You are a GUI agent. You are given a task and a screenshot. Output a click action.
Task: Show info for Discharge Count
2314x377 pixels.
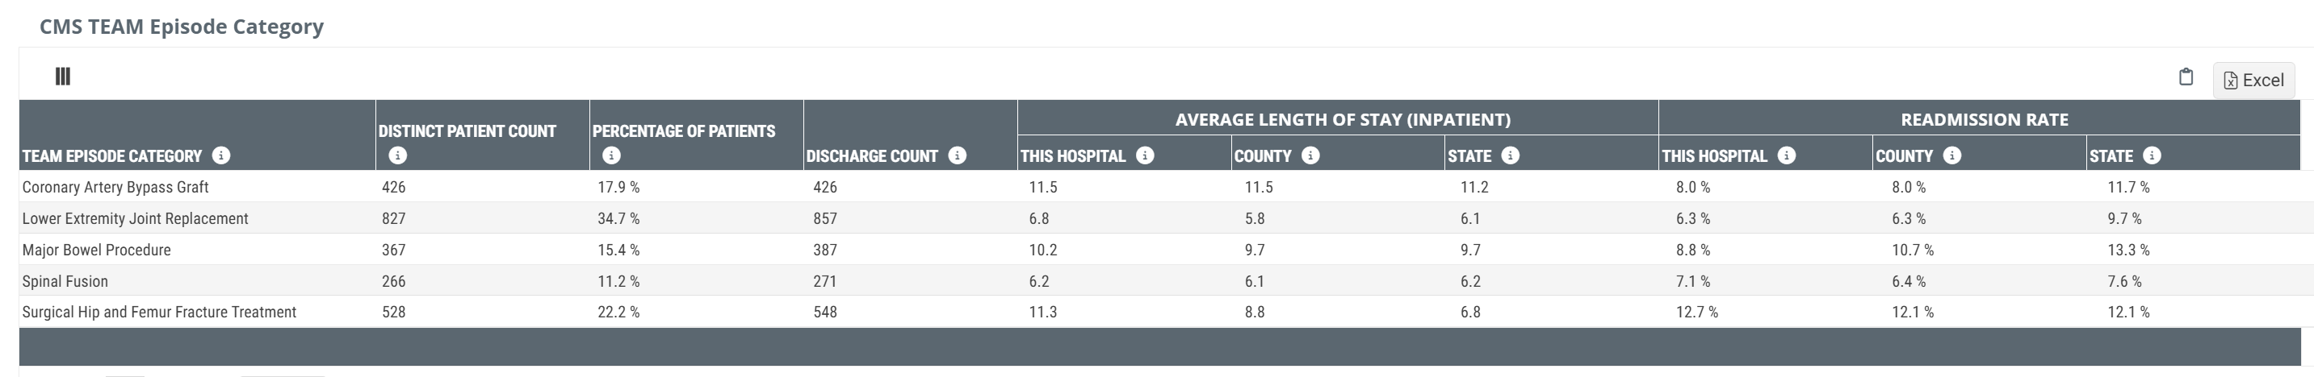(x=958, y=155)
